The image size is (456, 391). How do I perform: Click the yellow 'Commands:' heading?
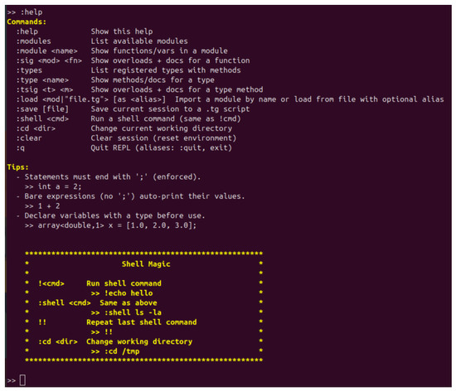pyautogui.click(x=27, y=22)
